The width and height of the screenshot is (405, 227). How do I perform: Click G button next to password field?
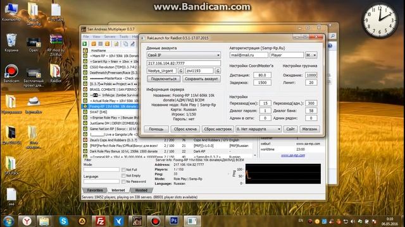coord(218,71)
